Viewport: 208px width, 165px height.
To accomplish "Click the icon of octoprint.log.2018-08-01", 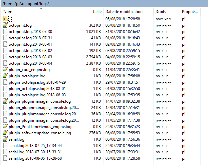I will coord(5,44).
